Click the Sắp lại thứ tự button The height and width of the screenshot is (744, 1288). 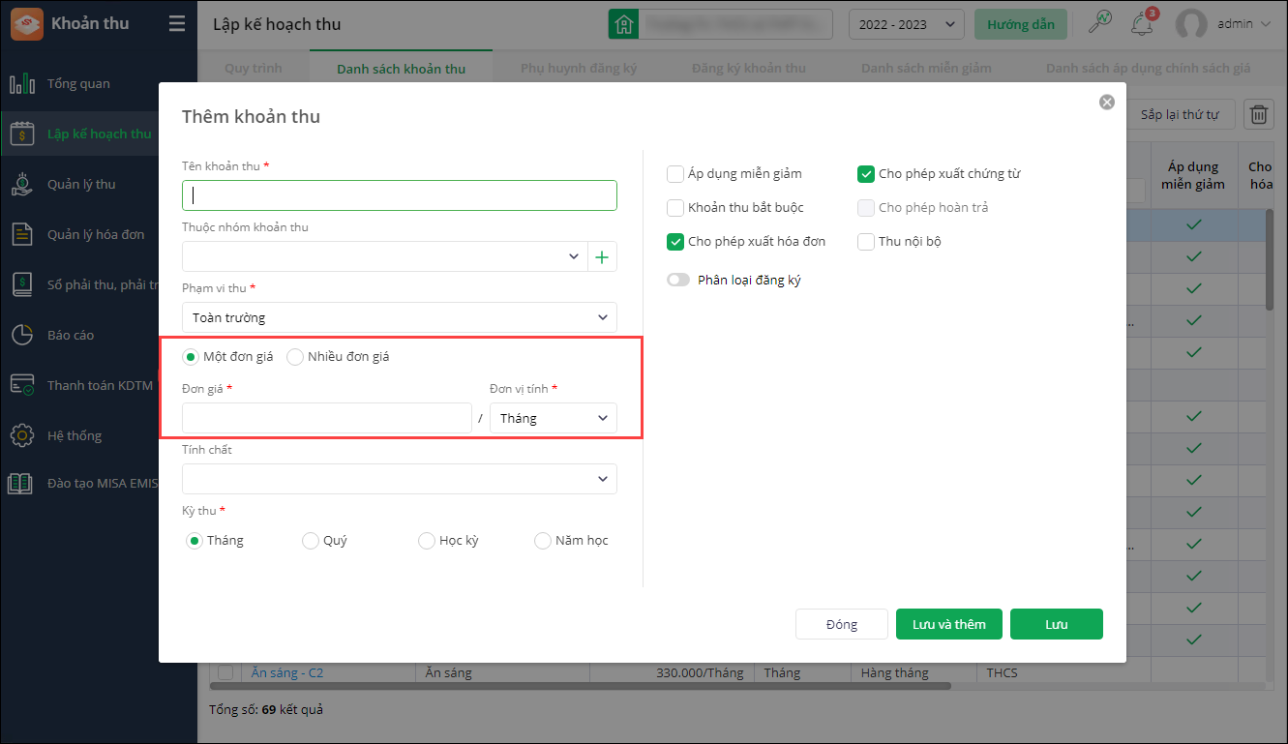click(1180, 114)
